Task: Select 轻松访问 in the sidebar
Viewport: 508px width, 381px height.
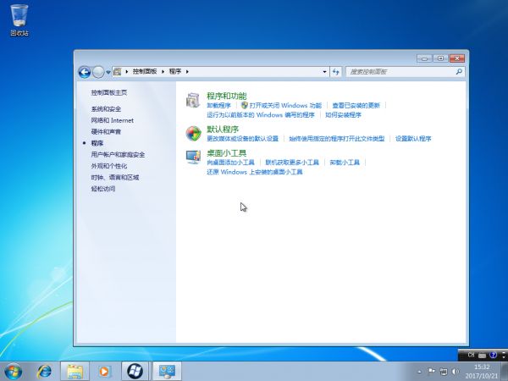Action: coord(103,189)
